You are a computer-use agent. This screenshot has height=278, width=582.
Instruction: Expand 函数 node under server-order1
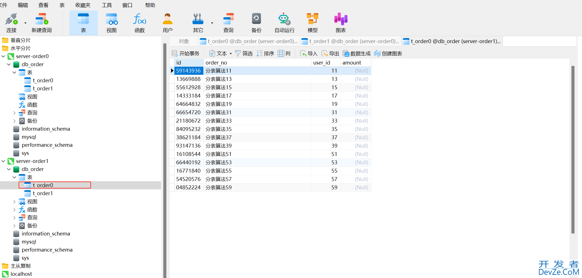(14, 210)
